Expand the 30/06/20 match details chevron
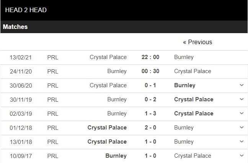Screen dimensions: 248x163 coord(241,85)
